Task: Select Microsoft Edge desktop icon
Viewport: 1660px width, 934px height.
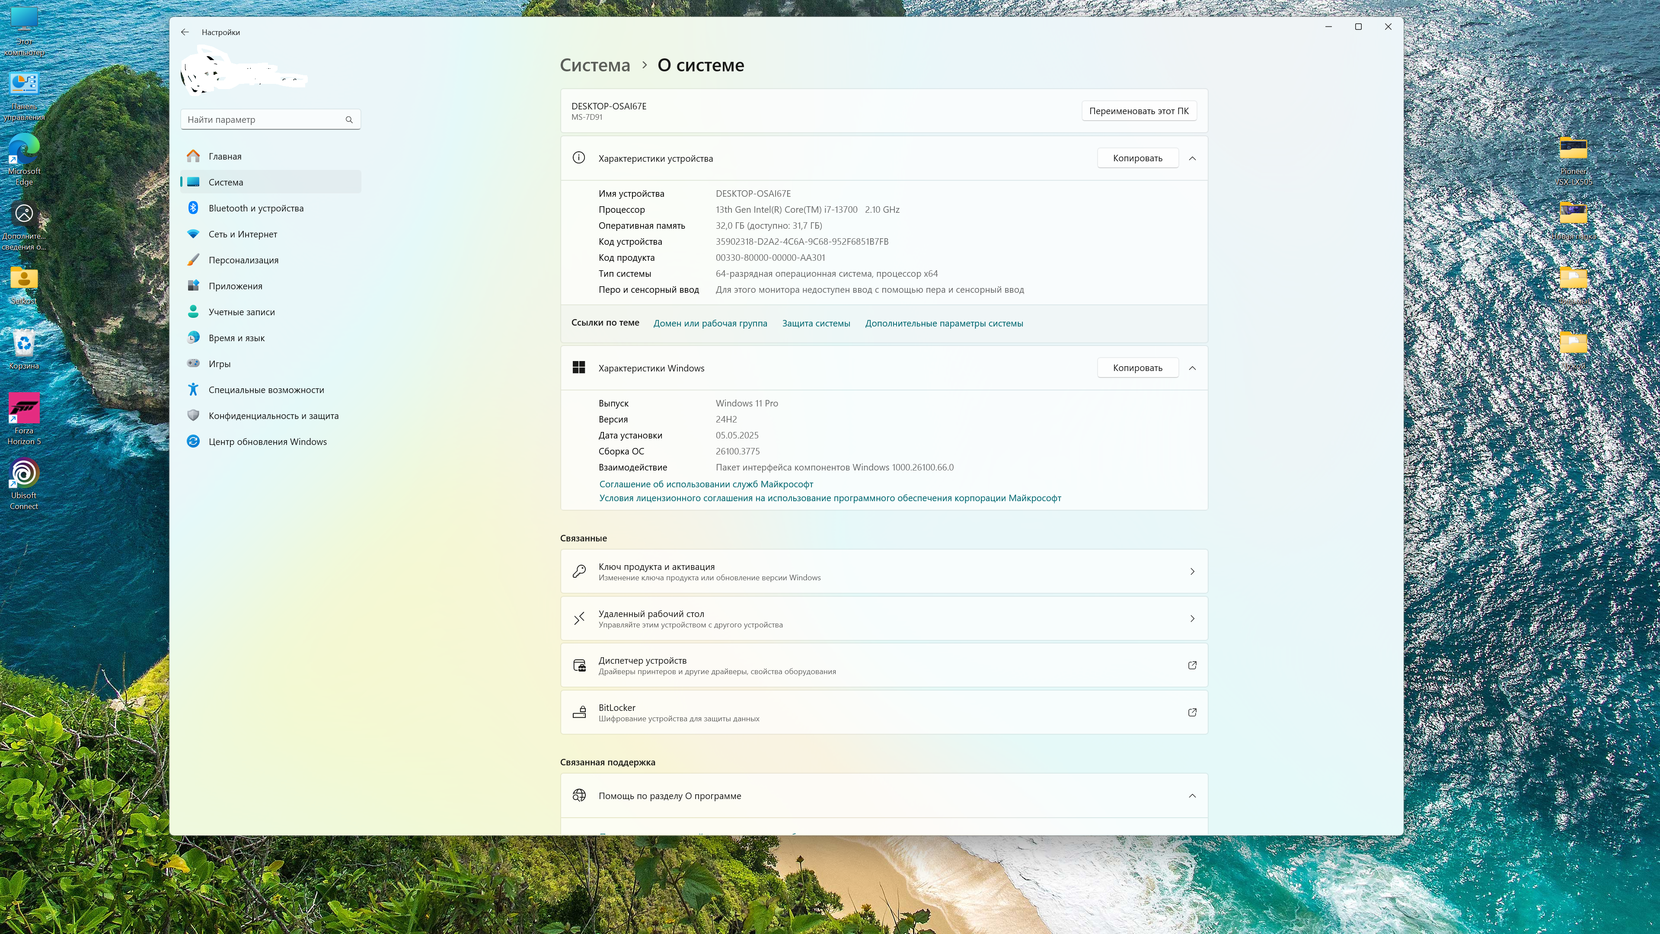Action: click(24, 159)
